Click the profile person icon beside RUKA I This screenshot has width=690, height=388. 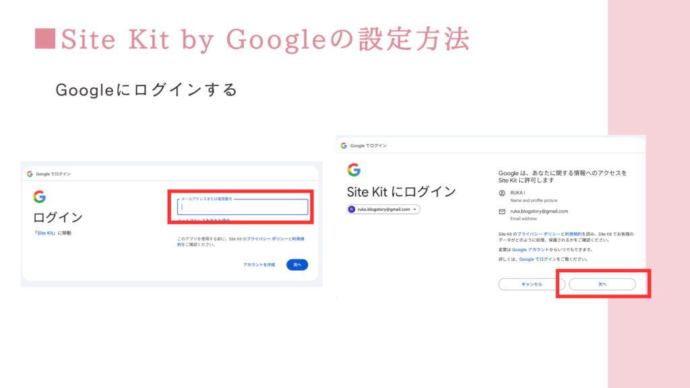pyautogui.click(x=502, y=193)
